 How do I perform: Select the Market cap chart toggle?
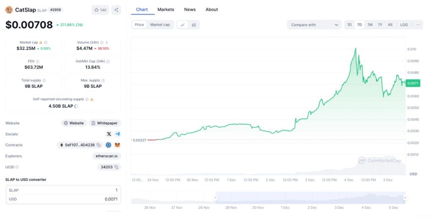click(x=160, y=25)
